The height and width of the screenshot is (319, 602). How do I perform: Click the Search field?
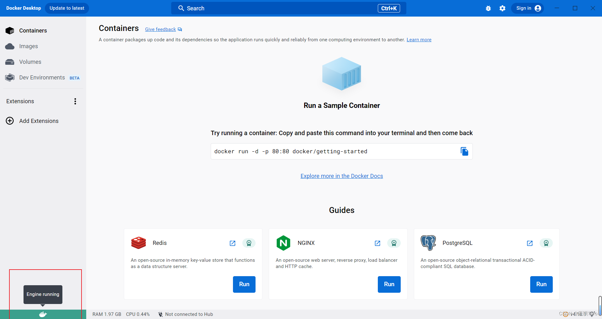click(288, 8)
